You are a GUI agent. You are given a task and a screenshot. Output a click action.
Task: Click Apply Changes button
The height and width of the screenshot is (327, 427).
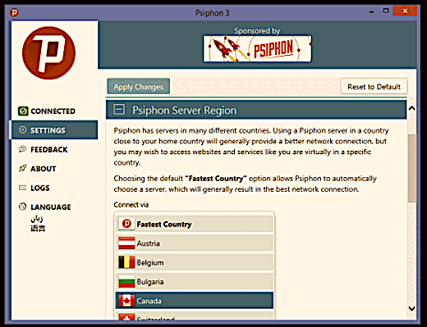point(139,86)
